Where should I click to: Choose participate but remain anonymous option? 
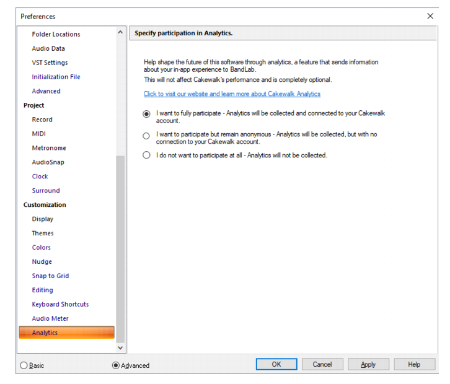(146, 136)
